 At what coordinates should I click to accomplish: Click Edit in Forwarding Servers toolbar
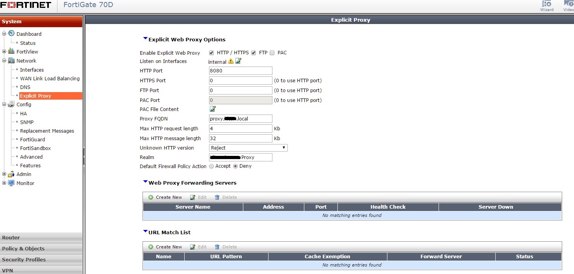click(198, 197)
